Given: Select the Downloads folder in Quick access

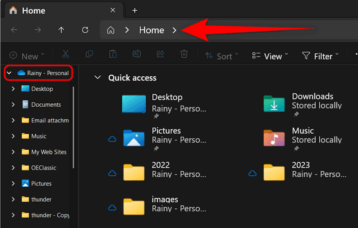Looking at the screenshot, I should pyautogui.click(x=303, y=104).
